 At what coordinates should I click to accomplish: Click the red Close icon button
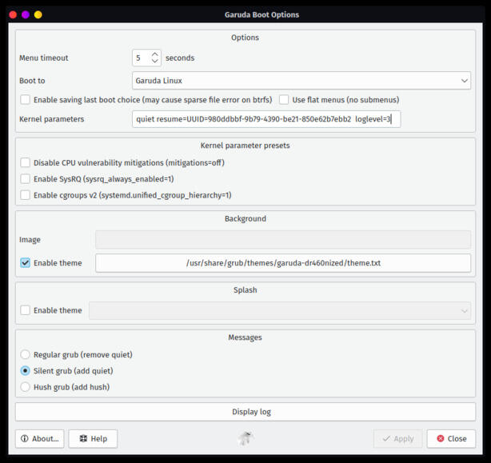click(441, 438)
